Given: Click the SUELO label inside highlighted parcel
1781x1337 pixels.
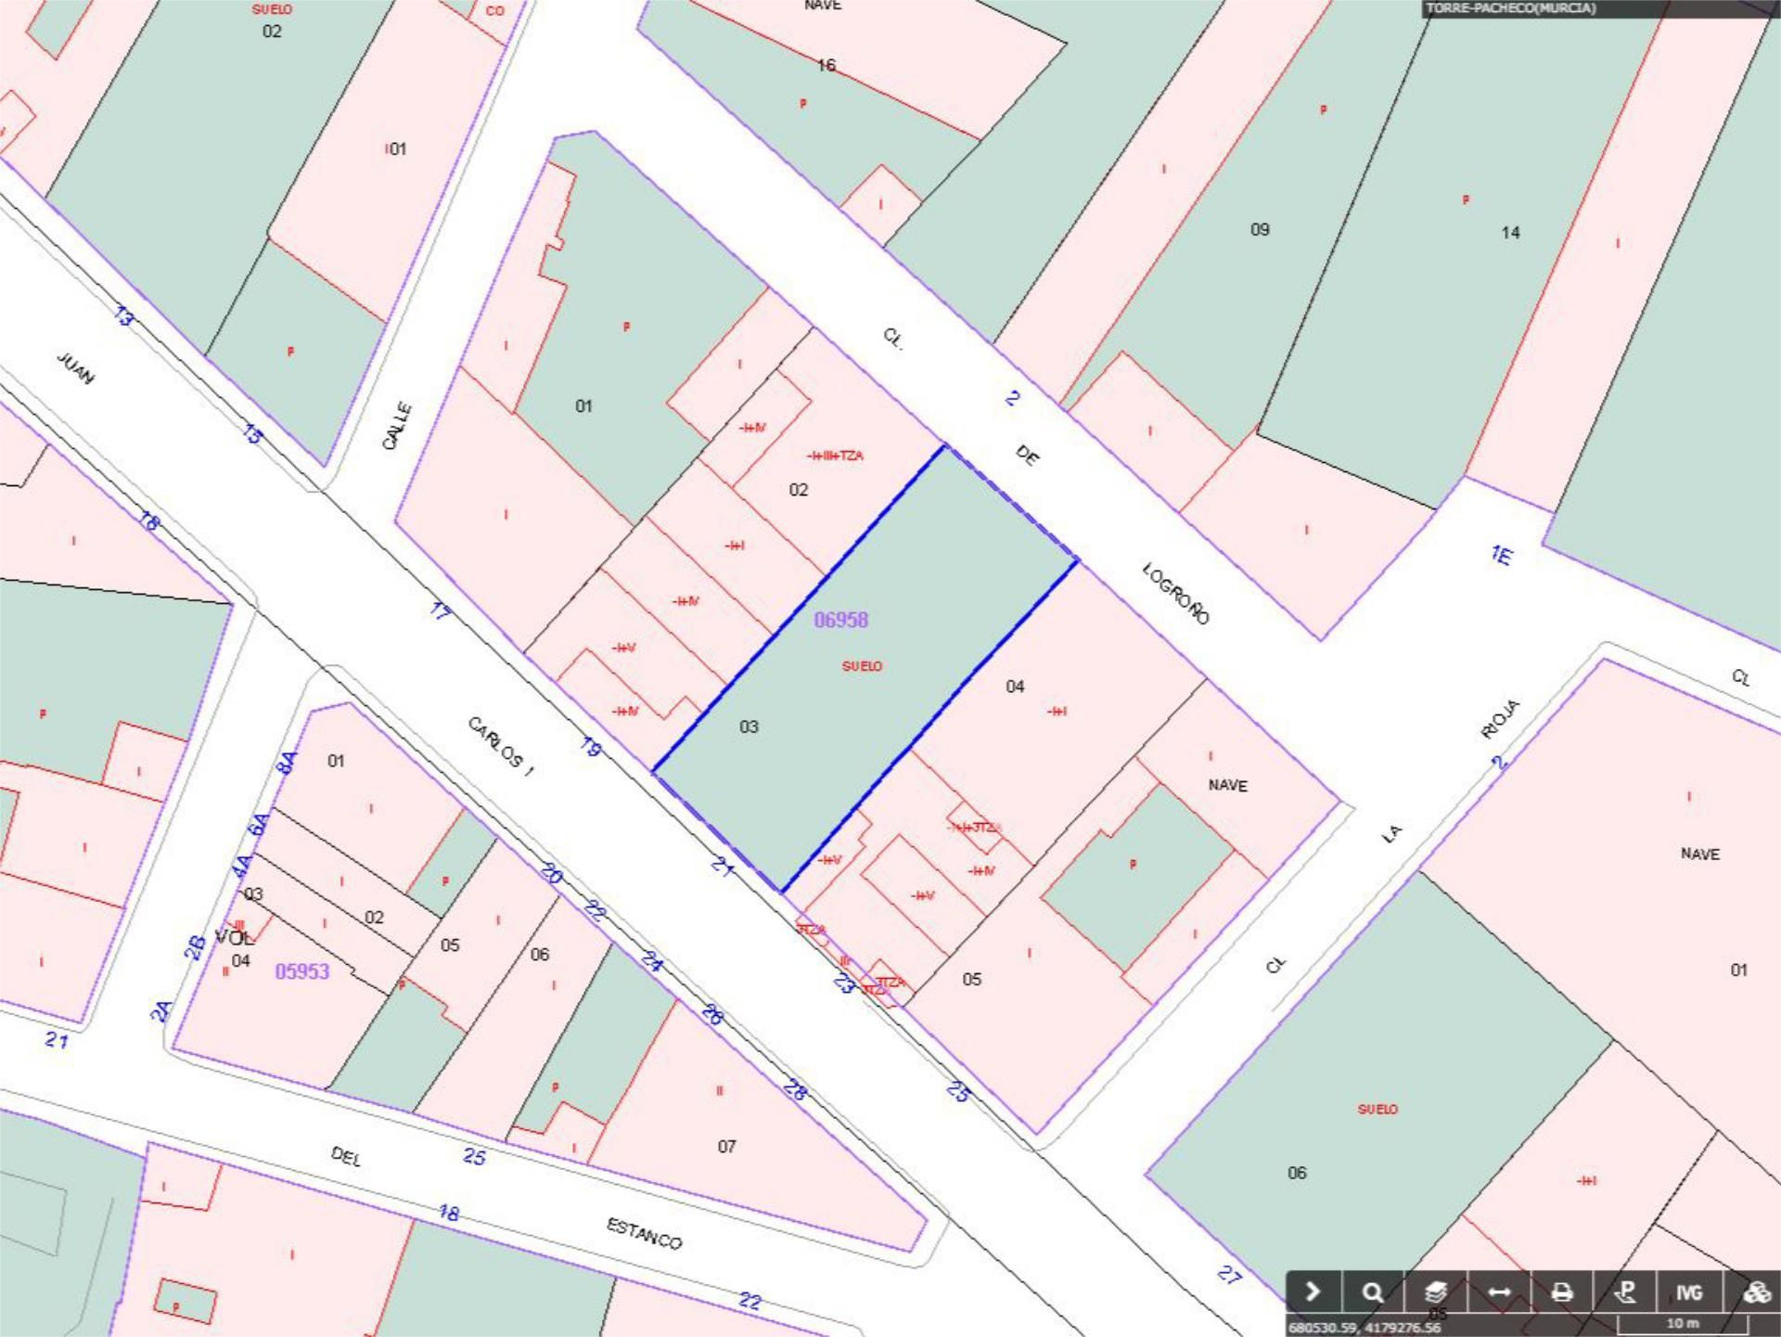Looking at the screenshot, I should click(x=862, y=666).
